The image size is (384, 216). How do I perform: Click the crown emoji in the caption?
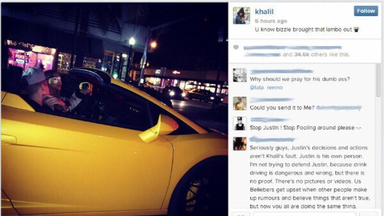coord(356,30)
